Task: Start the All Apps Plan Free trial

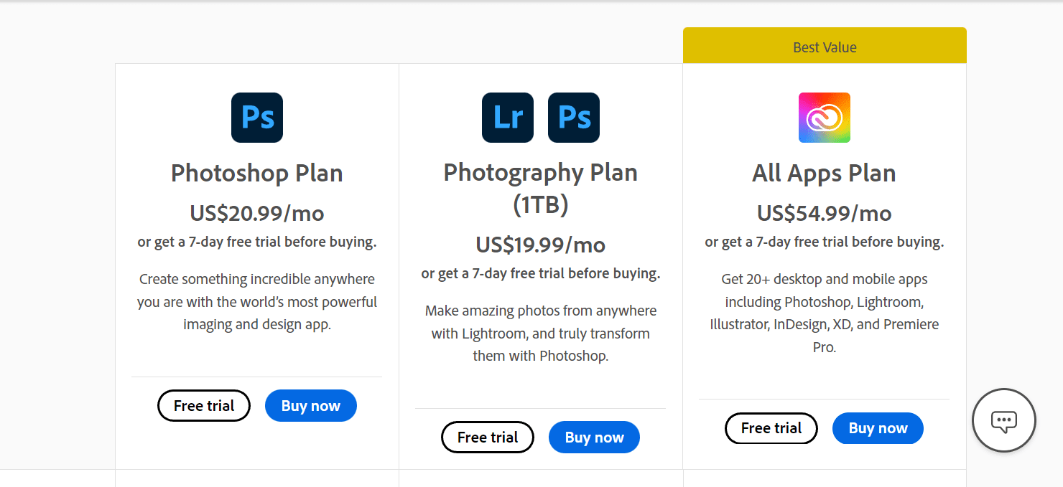Action: point(771,428)
